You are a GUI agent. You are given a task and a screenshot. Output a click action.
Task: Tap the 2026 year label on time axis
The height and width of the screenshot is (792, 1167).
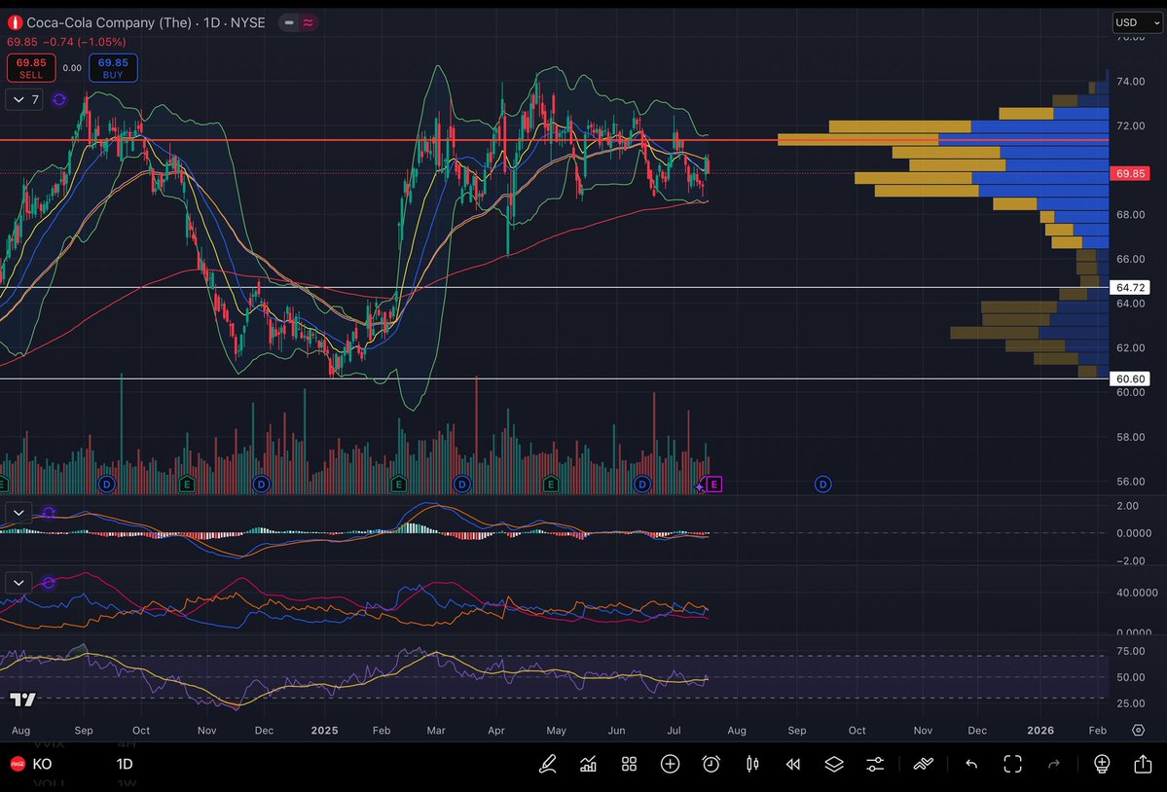point(1040,731)
